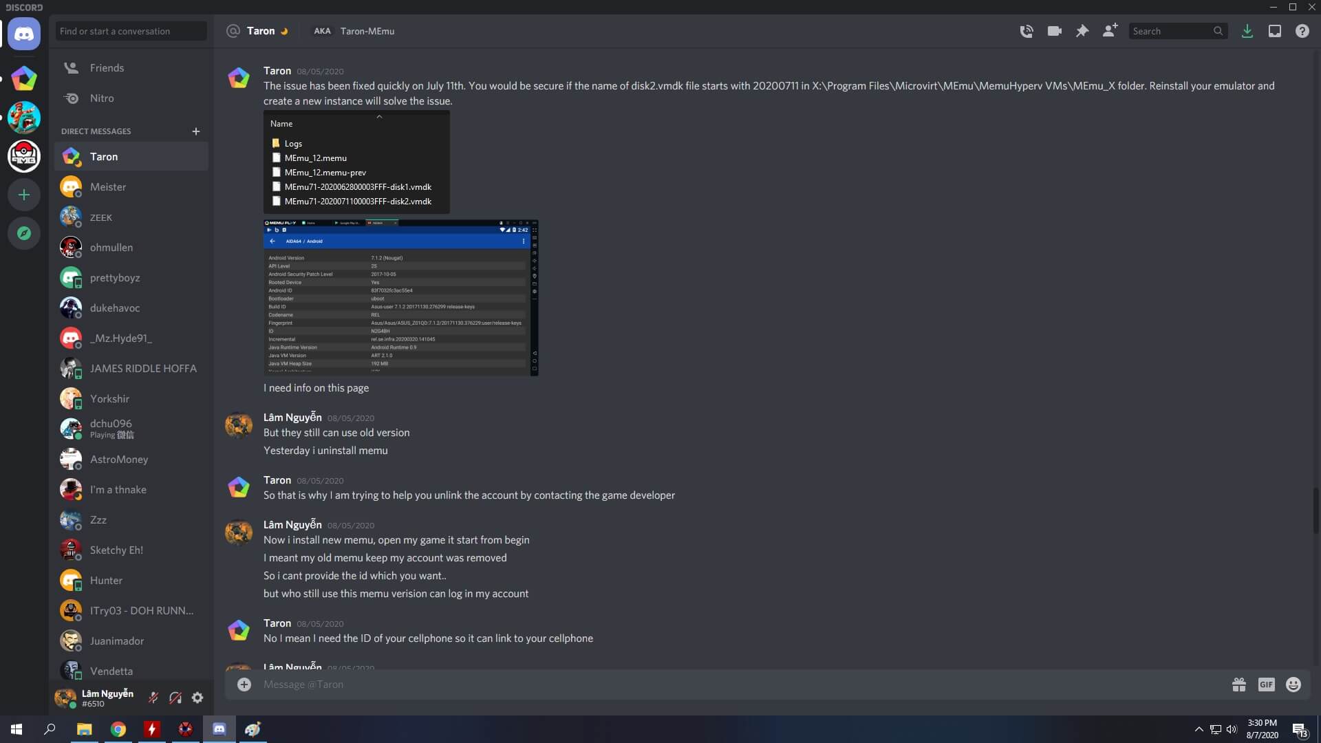Click chat scrollbar thumb

pos(1315,510)
